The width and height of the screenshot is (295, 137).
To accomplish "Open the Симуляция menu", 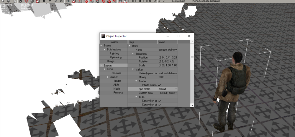I will click(179, 1).
